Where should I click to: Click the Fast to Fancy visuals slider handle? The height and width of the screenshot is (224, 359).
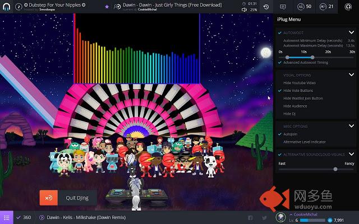[335, 169]
